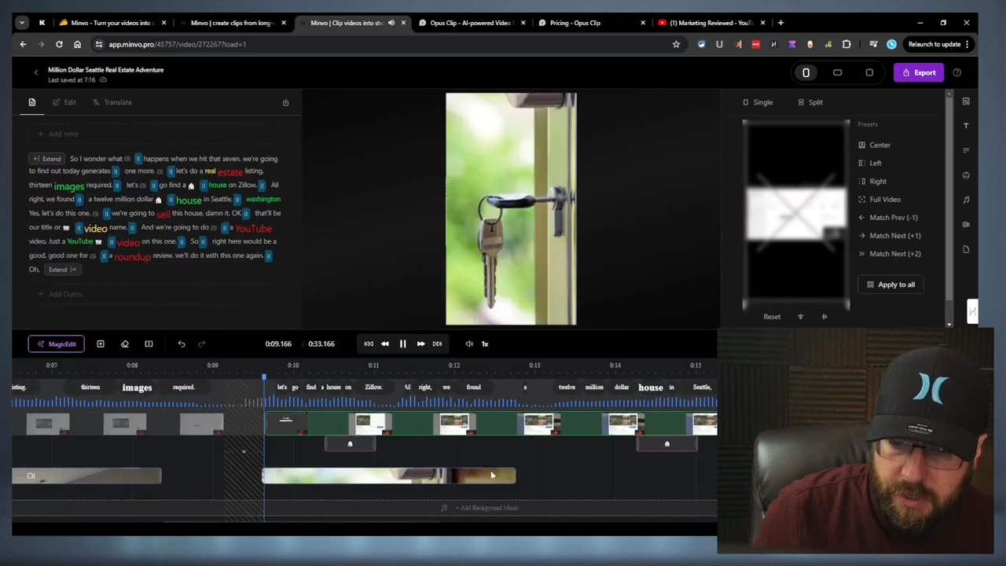
Task: Click the center horizontally align icon beside Reset
Action: [824, 317]
